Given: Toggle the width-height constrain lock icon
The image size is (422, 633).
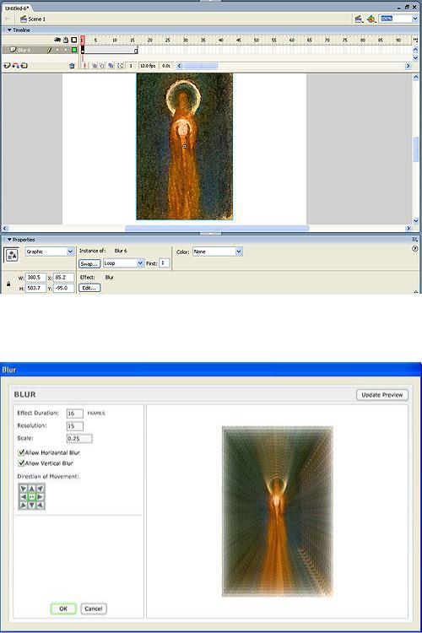Looking at the screenshot, I should pos(8,284).
